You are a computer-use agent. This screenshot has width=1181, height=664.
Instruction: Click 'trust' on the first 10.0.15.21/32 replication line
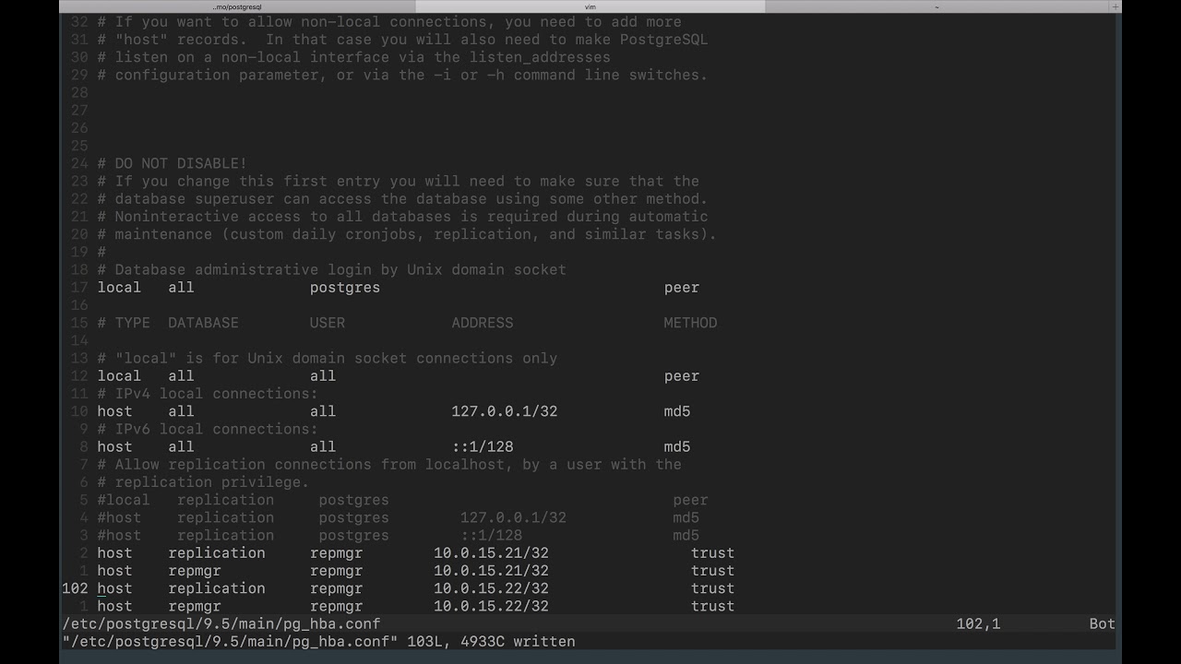click(x=712, y=552)
